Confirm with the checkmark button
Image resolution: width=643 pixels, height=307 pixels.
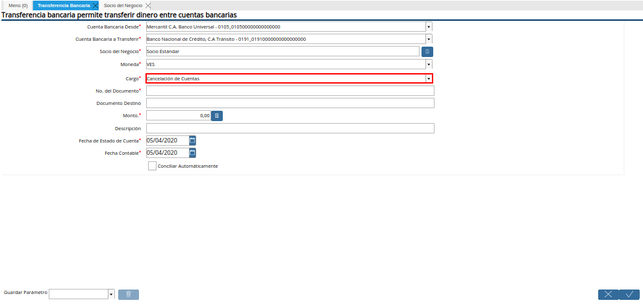[629, 294]
